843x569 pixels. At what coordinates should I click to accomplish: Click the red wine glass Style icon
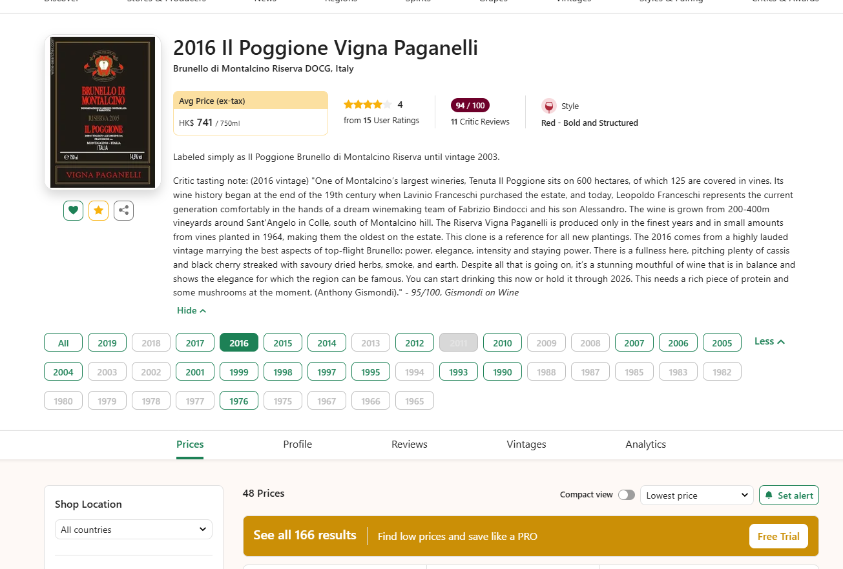coord(549,106)
